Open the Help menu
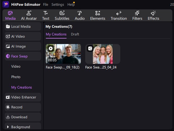Viewport: 174px width, 131px height. point(71,4)
